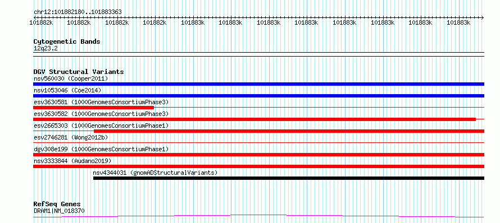The width and height of the screenshot is (500, 223).
Task: Click the red dgv308e199 variant bar
Action: coord(258,155)
